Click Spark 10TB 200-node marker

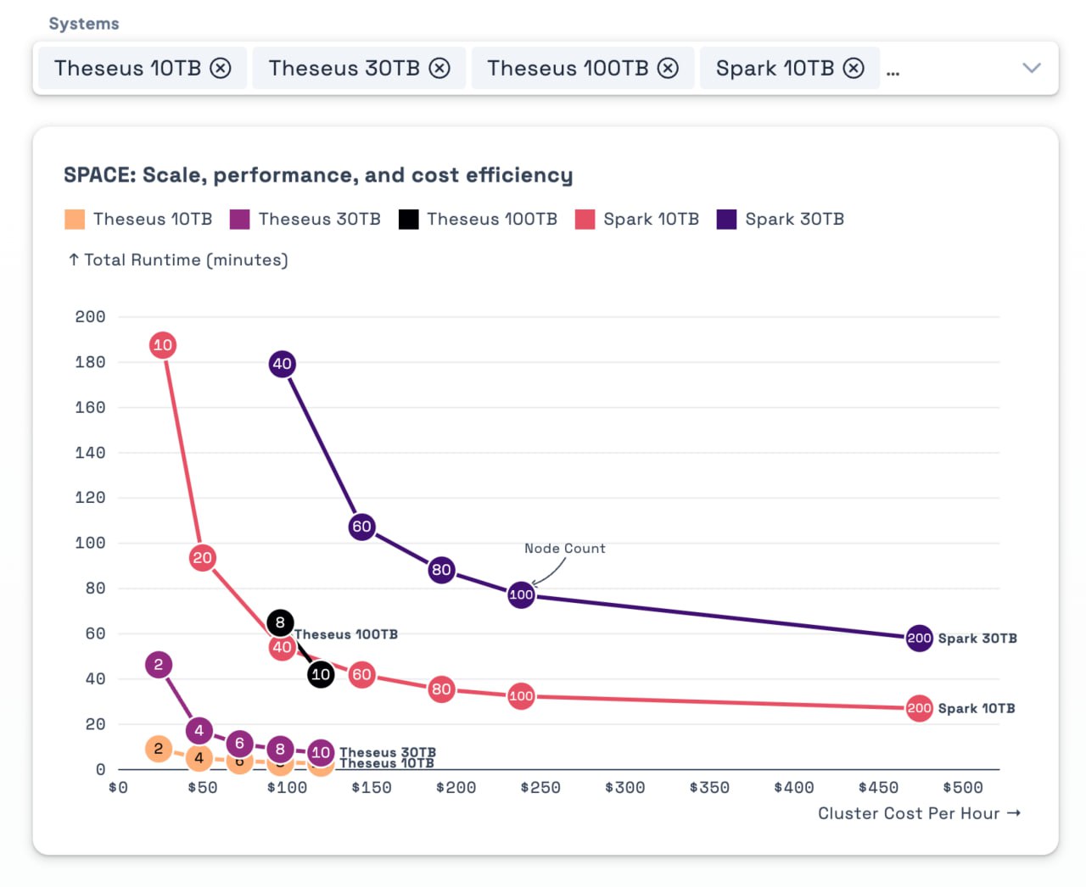919,708
